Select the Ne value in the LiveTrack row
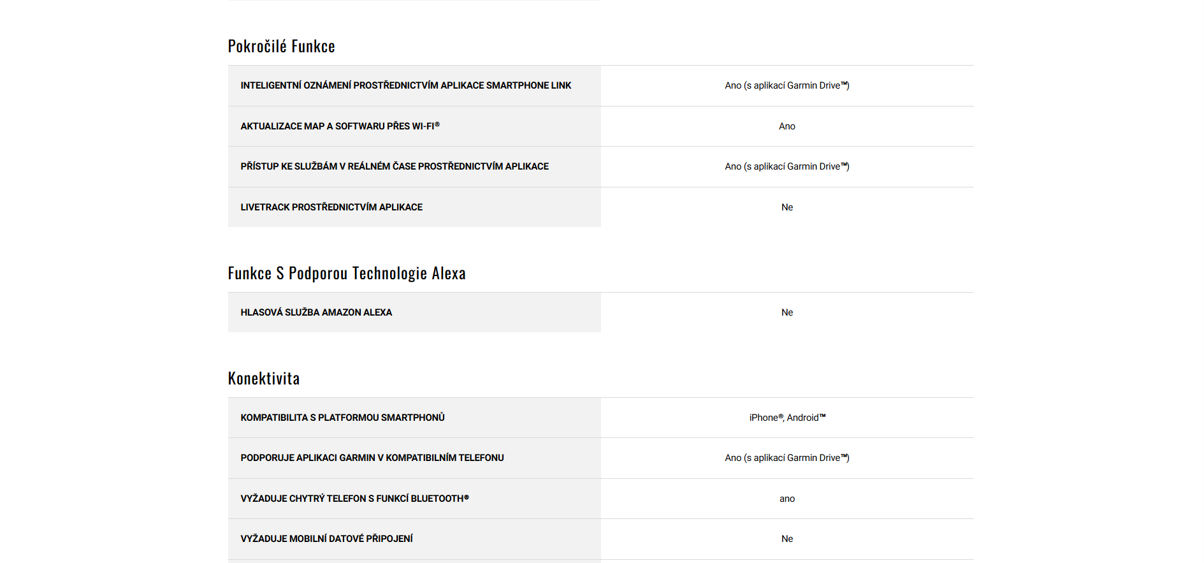1204x563 pixels. point(787,207)
